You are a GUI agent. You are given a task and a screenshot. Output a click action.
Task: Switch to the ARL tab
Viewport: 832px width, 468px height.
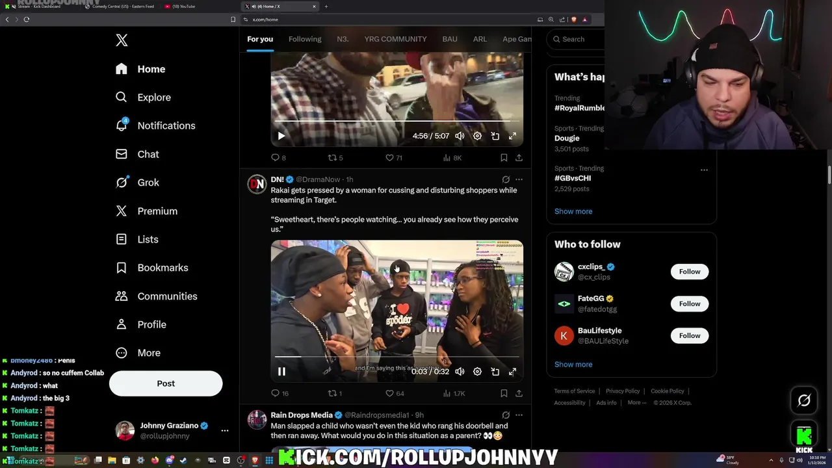point(480,39)
